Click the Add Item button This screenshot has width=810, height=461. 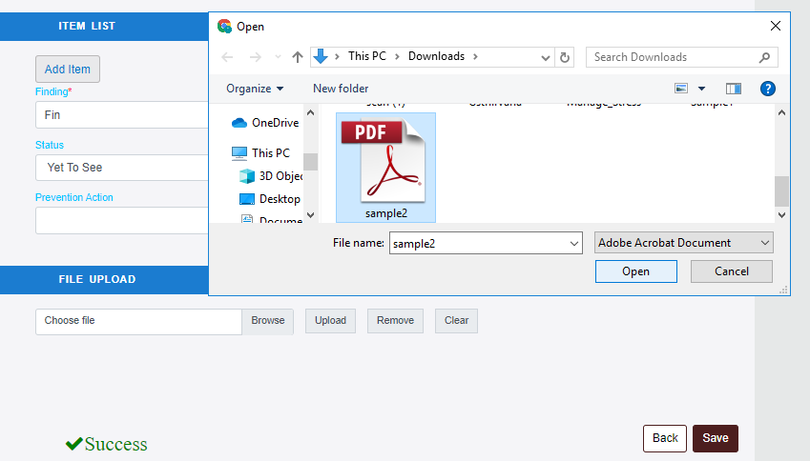(x=68, y=69)
